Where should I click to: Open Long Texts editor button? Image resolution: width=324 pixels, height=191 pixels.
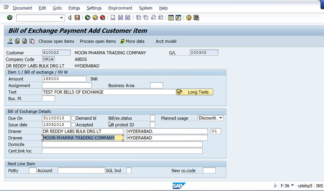tap(195, 92)
